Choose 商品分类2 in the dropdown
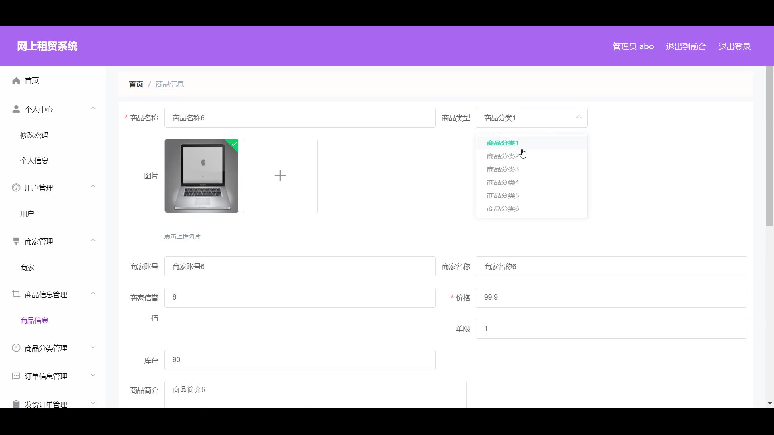 [x=532, y=156]
